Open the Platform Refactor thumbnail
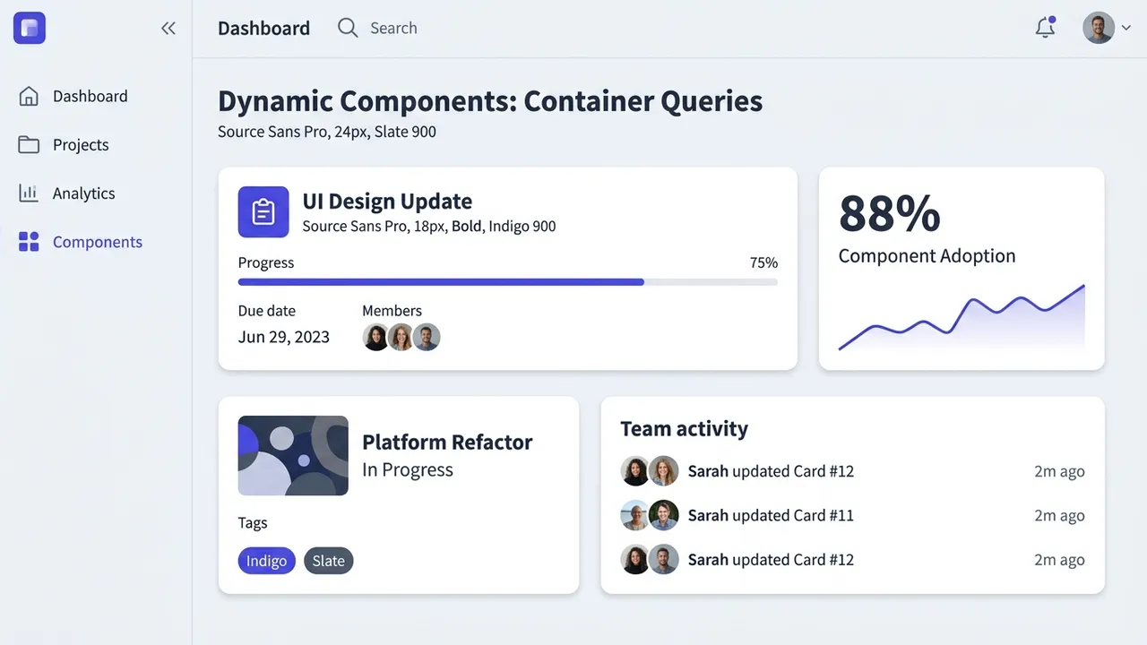Image resolution: width=1147 pixels, height=645 pixels. pyautogui.click(x=293, y=456)
